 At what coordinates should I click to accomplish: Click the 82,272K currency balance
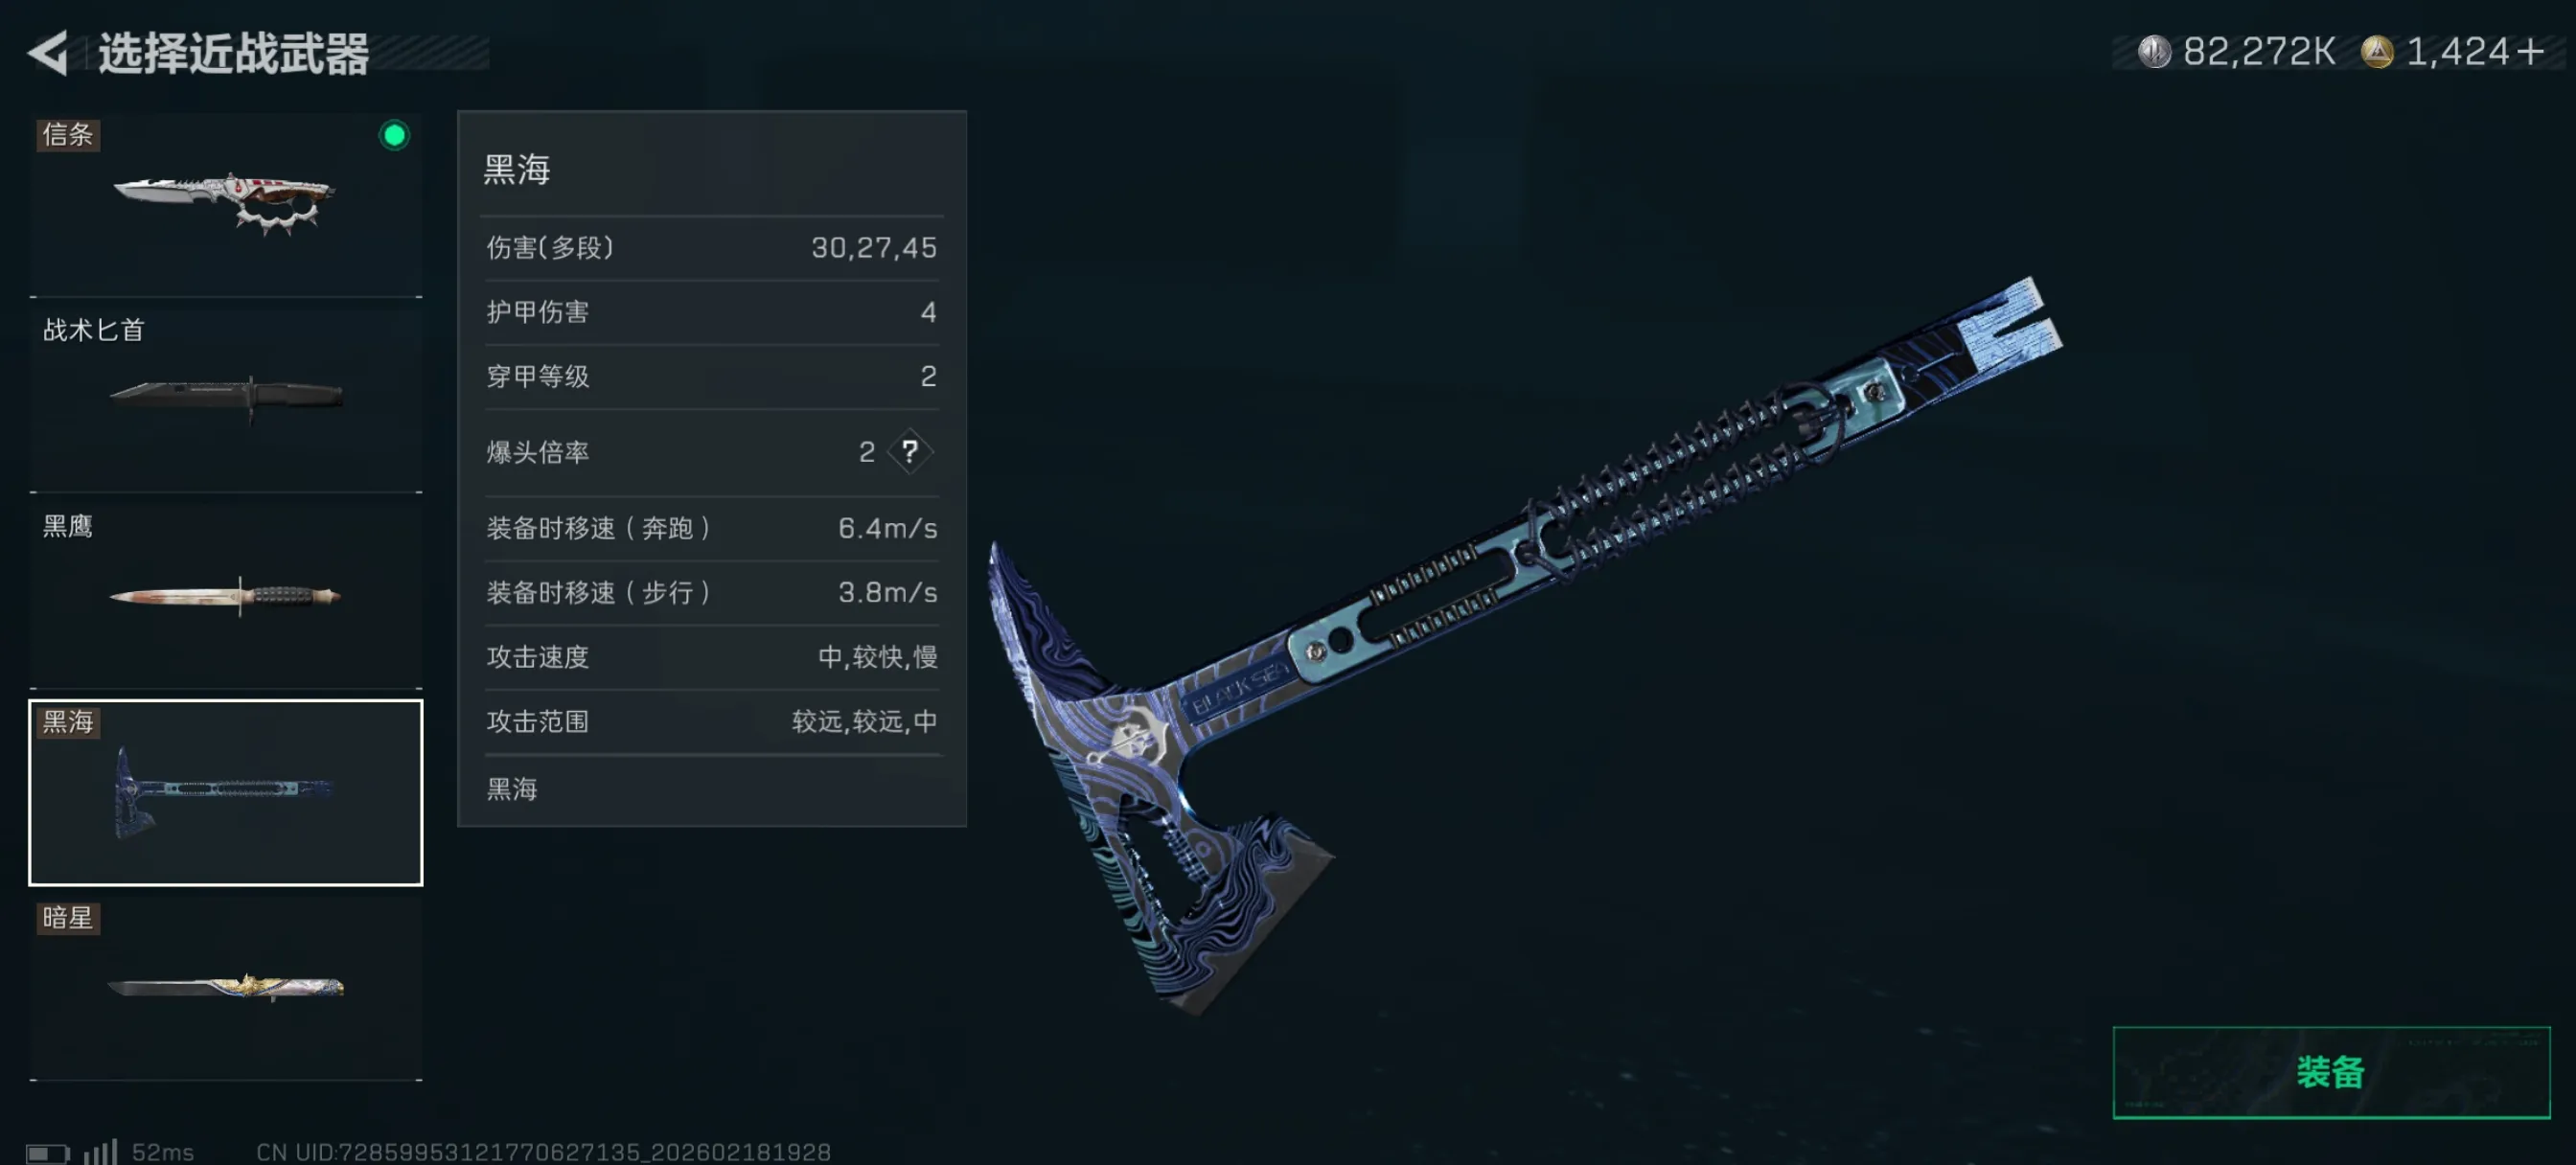2258,51
